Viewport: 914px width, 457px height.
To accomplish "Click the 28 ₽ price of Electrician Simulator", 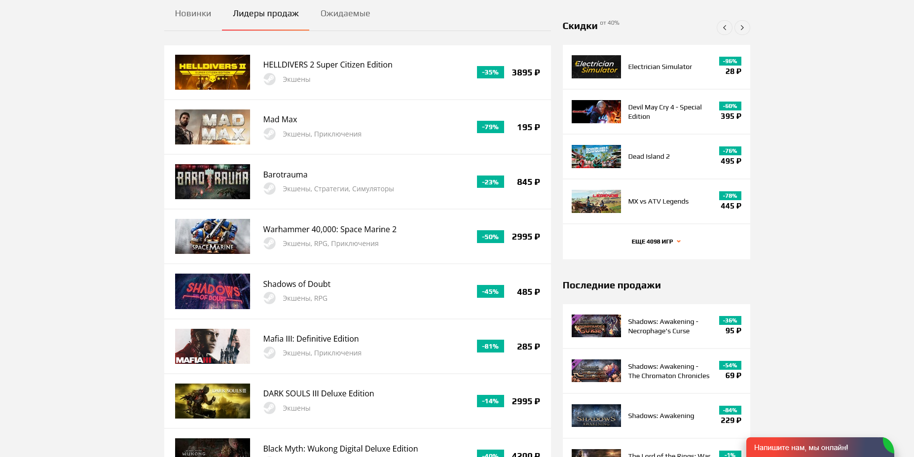I will (x=733, y=71).
